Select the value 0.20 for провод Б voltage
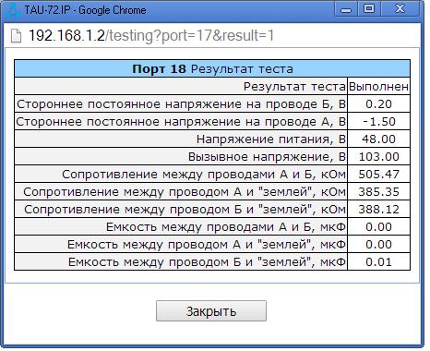 click(378, 104)
